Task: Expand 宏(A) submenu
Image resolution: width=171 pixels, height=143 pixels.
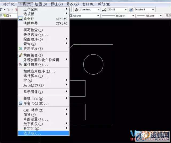Action: point(43,81)
